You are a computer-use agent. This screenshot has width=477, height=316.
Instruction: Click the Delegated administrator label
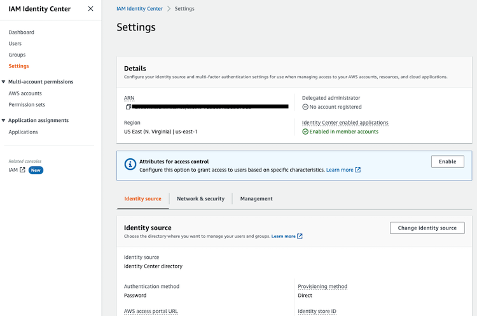click(x=331, y=98)
